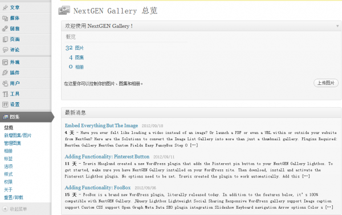Open the 样式 style submenu link
Screen dimensions: 342x215
pyautogui.click(x=9, y=174)
